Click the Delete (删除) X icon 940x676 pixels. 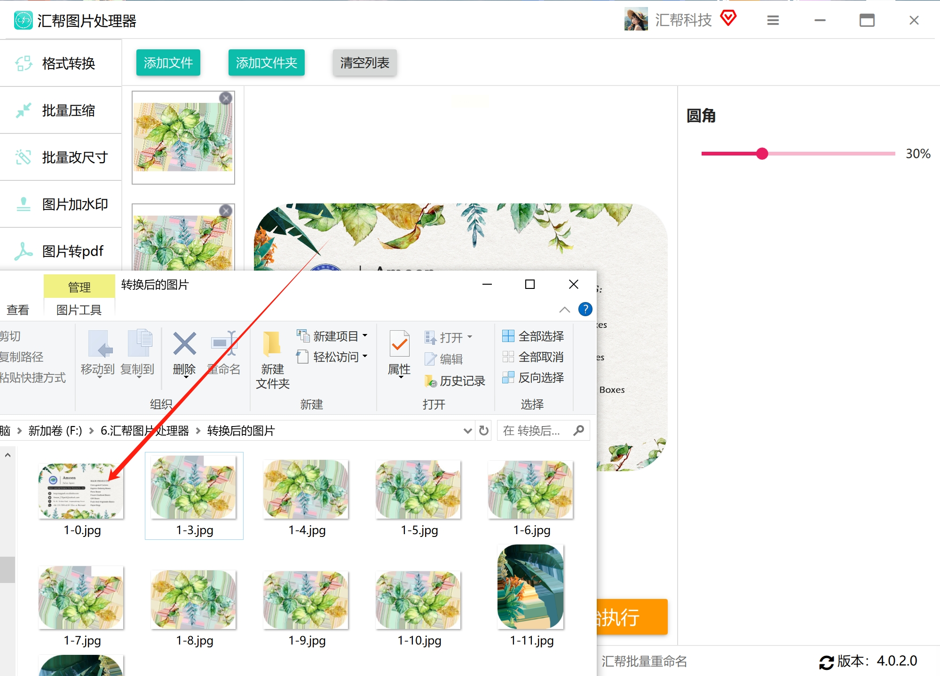click(184, 344)
